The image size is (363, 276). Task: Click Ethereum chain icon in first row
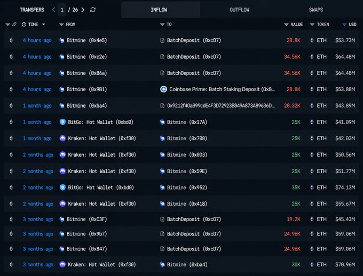pyautogui.click(x=11, y=40)
